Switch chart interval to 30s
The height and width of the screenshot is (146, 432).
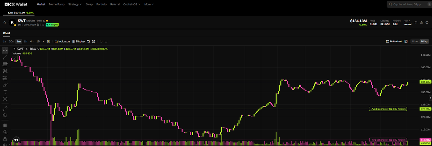coord(11,41)
